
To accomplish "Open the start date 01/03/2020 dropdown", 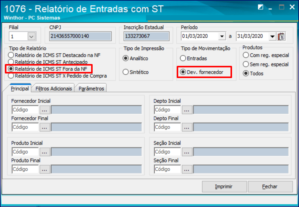I will tap(222, 36).
